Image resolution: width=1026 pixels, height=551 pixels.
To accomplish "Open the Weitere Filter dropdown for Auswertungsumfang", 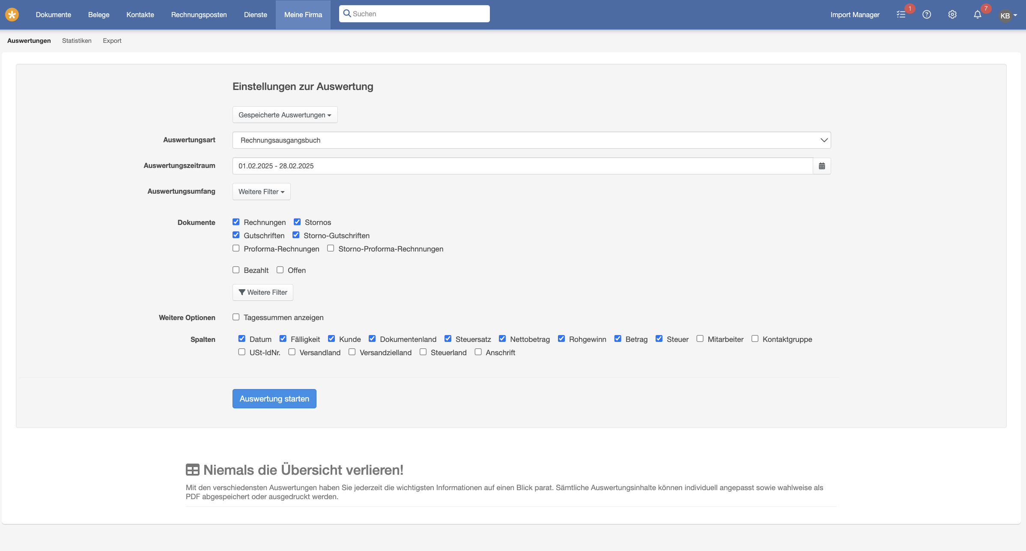I will 262,192.
